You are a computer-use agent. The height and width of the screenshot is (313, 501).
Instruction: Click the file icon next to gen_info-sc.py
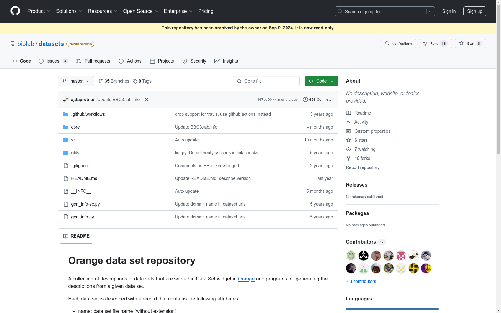point(66,204)
